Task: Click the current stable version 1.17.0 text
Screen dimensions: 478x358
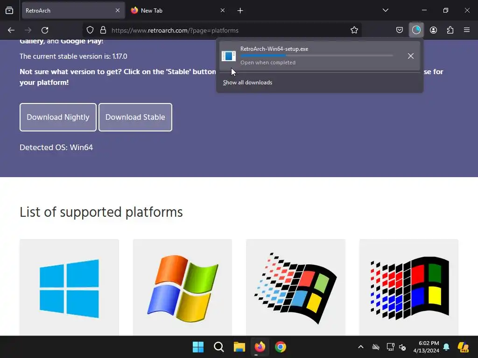Action: [73, 56]
